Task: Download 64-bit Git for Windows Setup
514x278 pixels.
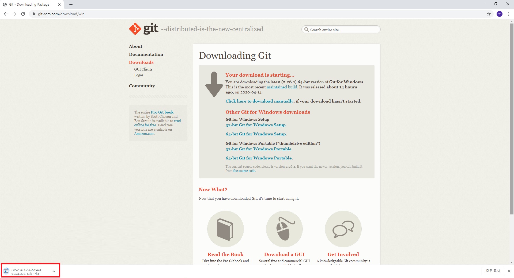Action: pyautogui.click(x=255, y=134)
